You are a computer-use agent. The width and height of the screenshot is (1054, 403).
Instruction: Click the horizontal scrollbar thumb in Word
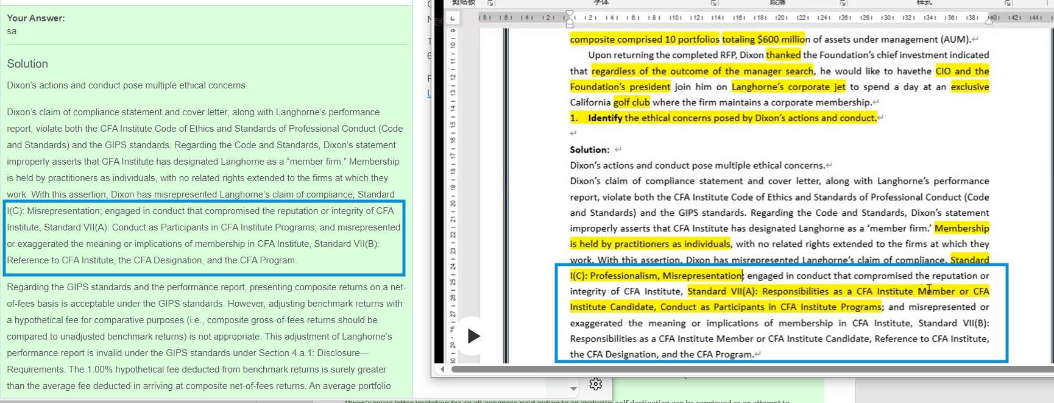coord(731,369)
